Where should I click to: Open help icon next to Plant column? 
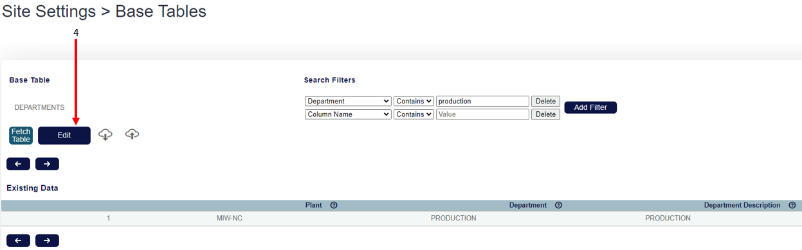click(334, 205)
